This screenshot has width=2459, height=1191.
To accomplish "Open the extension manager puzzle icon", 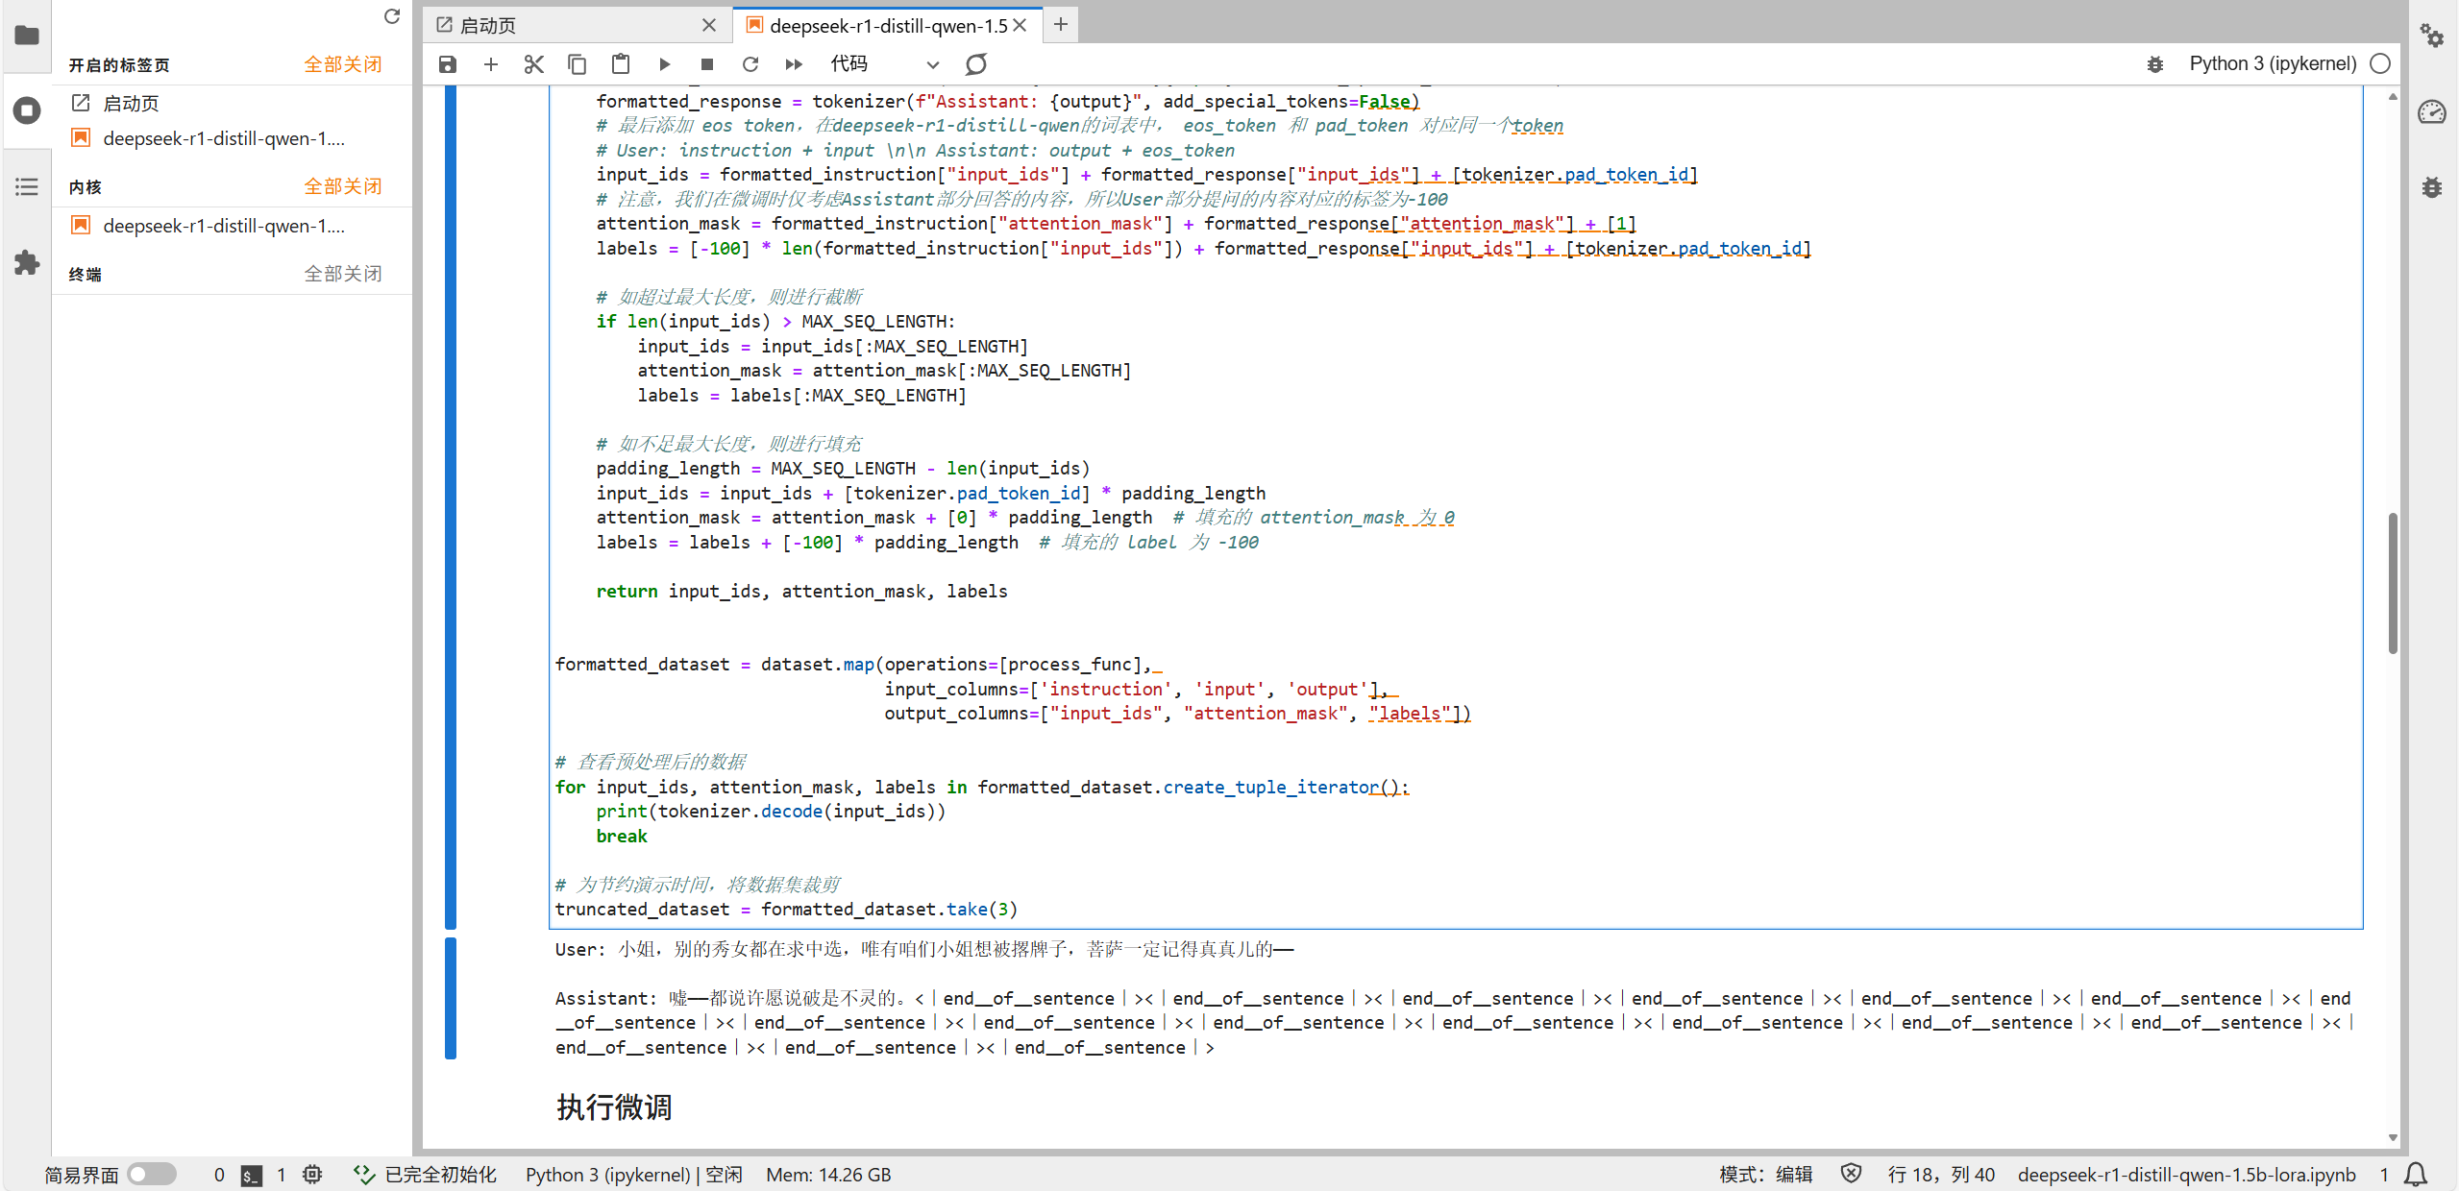I will tap(27, 262).
